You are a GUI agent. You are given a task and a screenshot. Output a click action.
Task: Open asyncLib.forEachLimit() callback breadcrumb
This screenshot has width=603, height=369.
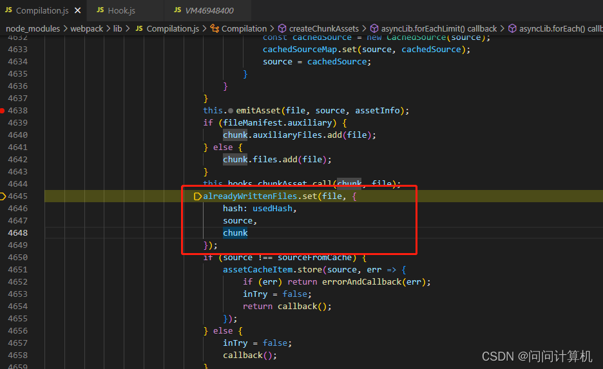tap(434, 29)
